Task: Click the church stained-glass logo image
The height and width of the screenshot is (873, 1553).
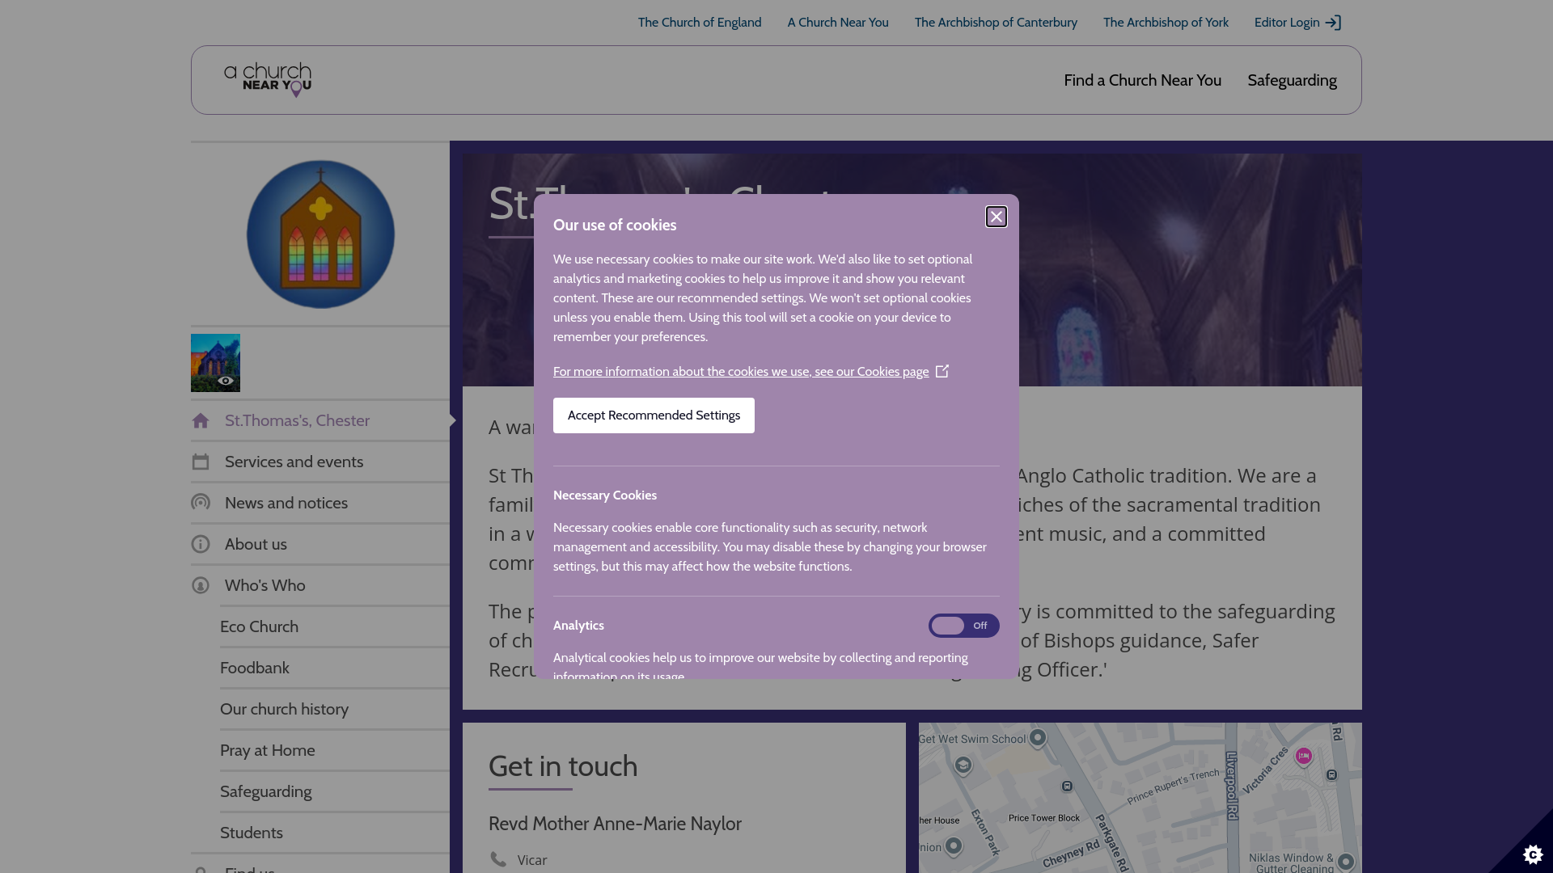Action: pos(320,234)
